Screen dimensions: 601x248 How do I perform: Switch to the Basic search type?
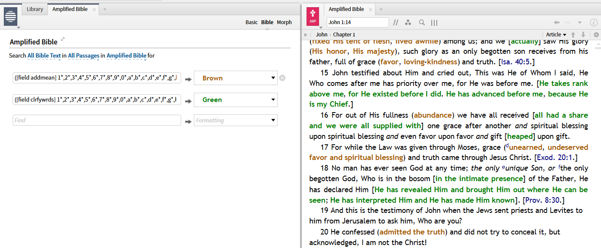pyautogui.click(x=251, y=22)
